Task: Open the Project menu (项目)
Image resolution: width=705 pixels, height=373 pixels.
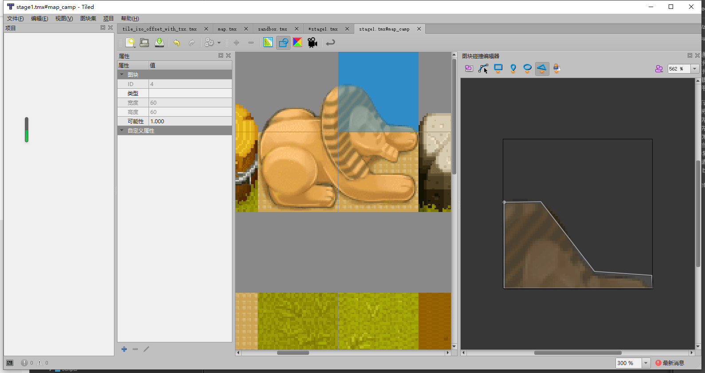Action: 109,19
